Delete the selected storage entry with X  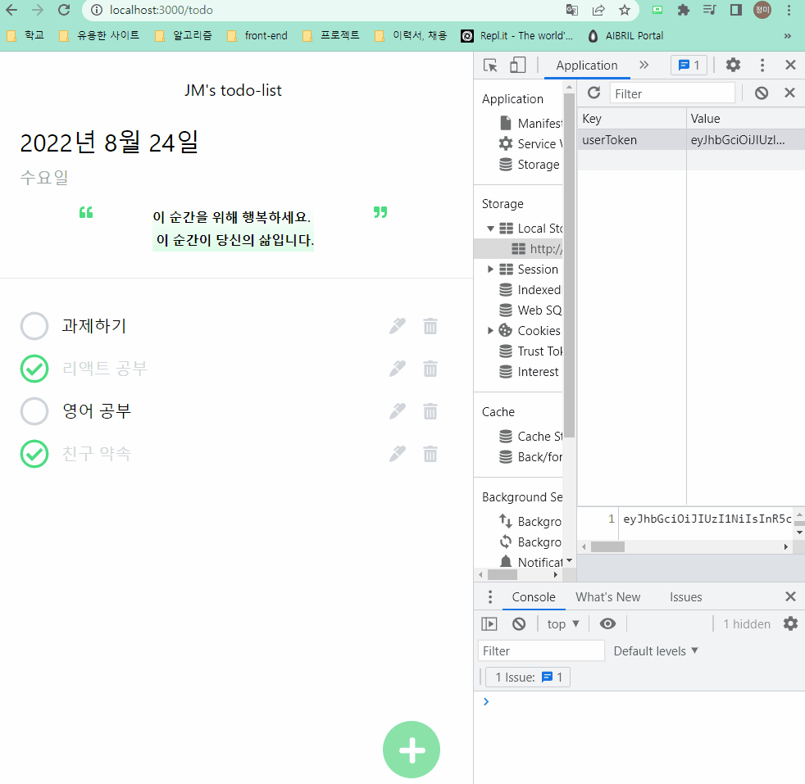[x=789, y=93]
